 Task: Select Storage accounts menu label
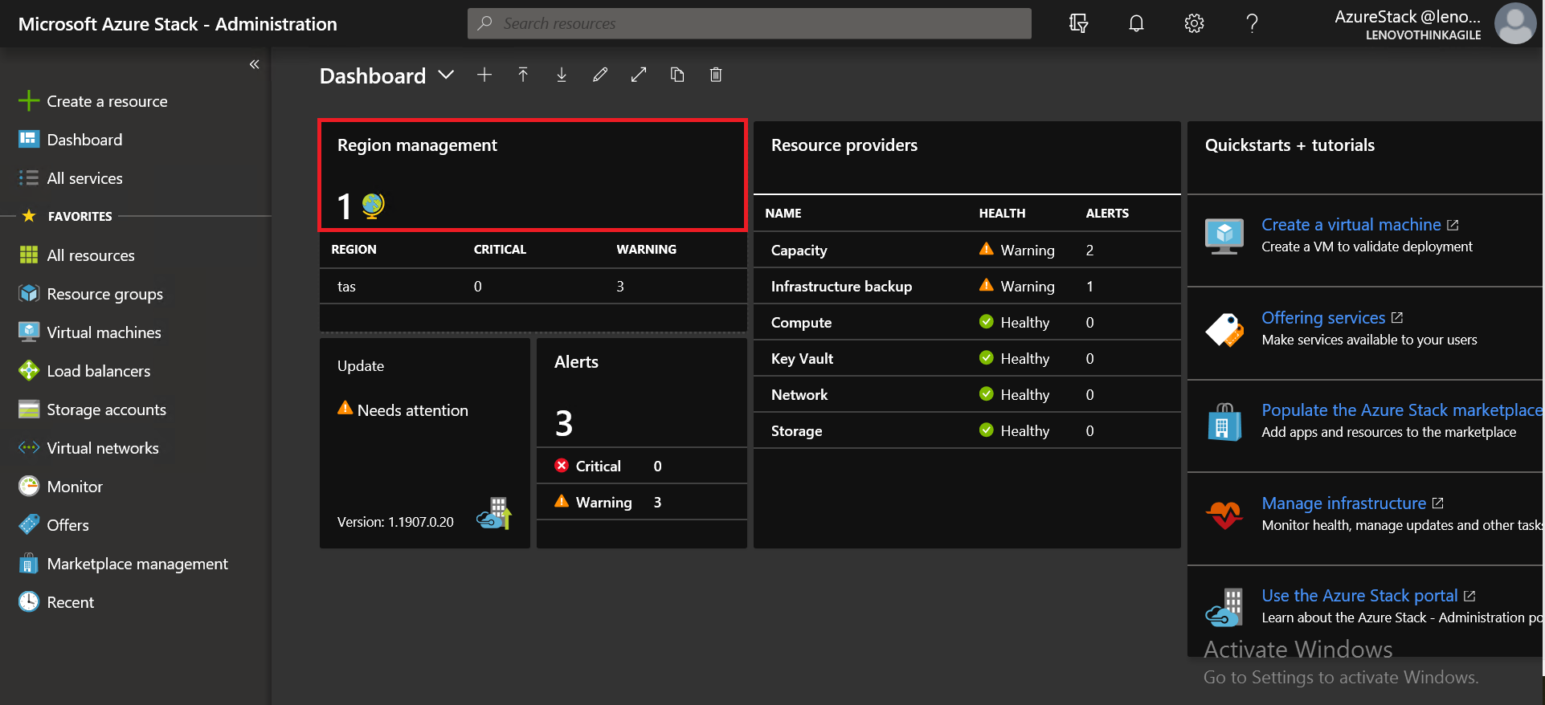106,410
